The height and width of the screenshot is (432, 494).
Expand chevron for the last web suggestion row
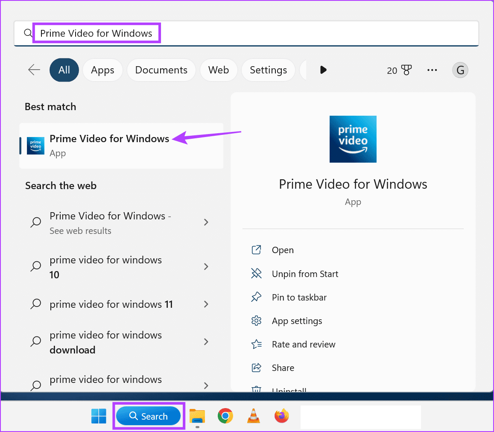click(x=206, y=385)
